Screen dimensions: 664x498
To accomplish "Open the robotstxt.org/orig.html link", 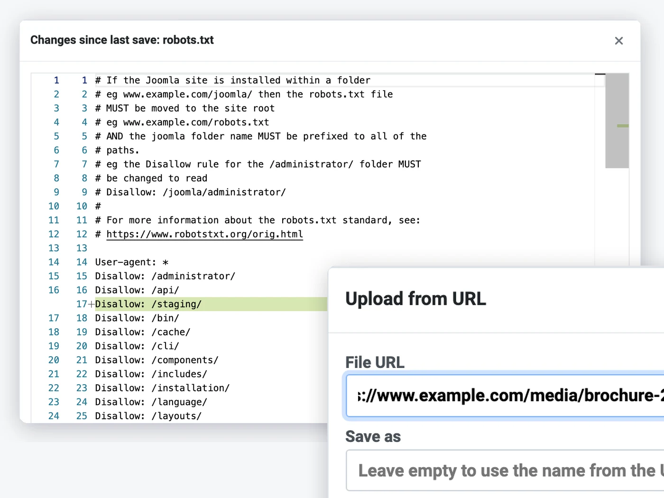I will point(204,234).
